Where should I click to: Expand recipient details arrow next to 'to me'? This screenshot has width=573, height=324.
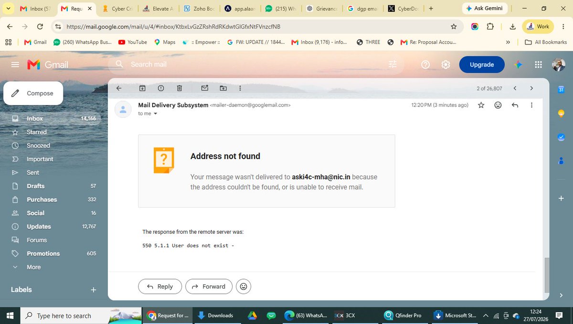(155, 114)
